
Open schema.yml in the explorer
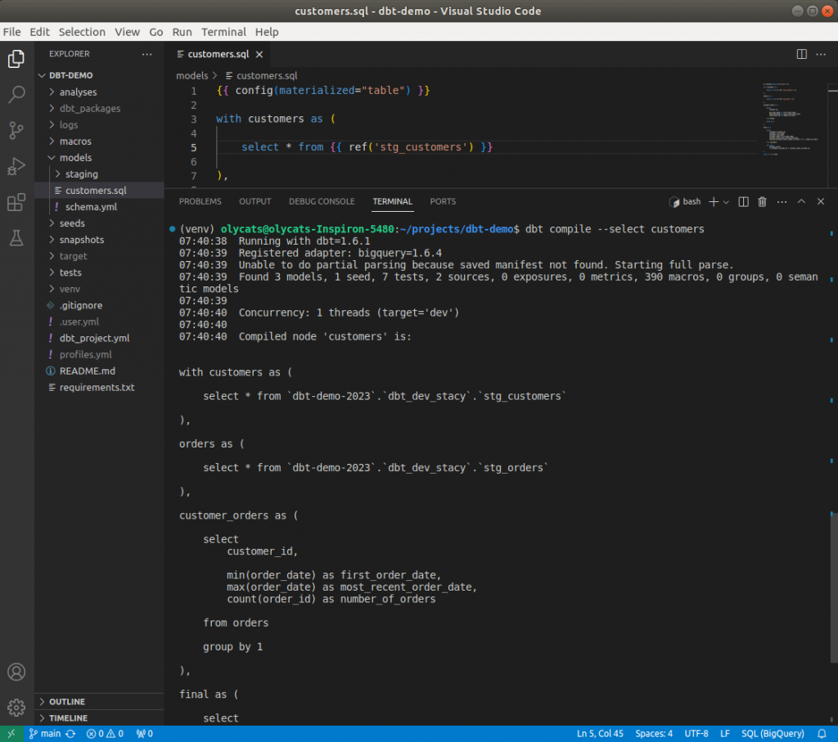(99, 207)
